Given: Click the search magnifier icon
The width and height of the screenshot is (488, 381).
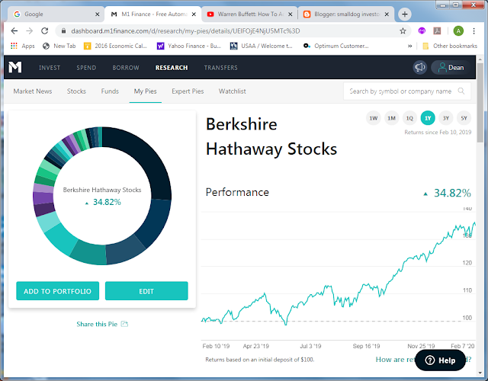Looking at the screenshot, I should click(x=461, y=91).
